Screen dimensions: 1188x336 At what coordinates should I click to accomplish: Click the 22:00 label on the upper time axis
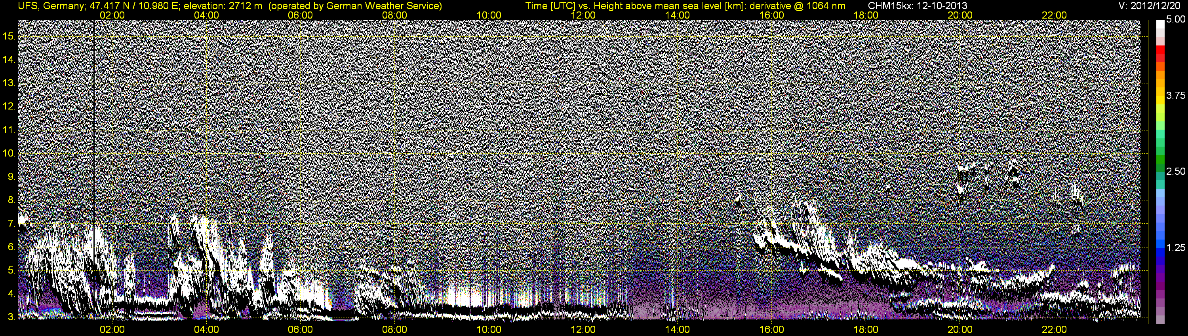1054,15
